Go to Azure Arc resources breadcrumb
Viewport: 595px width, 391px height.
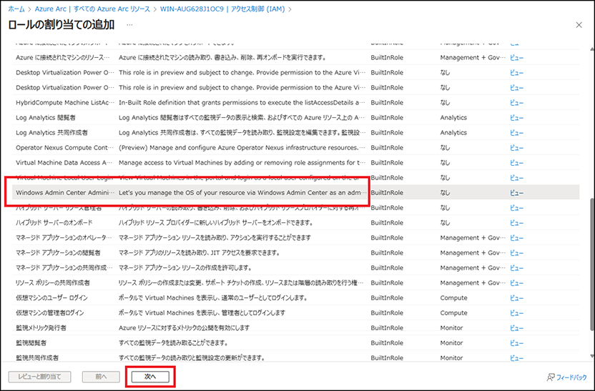tap(92, 9)
